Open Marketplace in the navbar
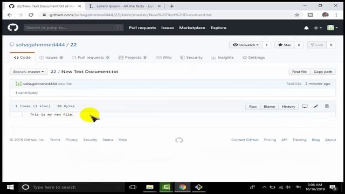This screenshot has height=194, width=345. click(x=192, y=27)
